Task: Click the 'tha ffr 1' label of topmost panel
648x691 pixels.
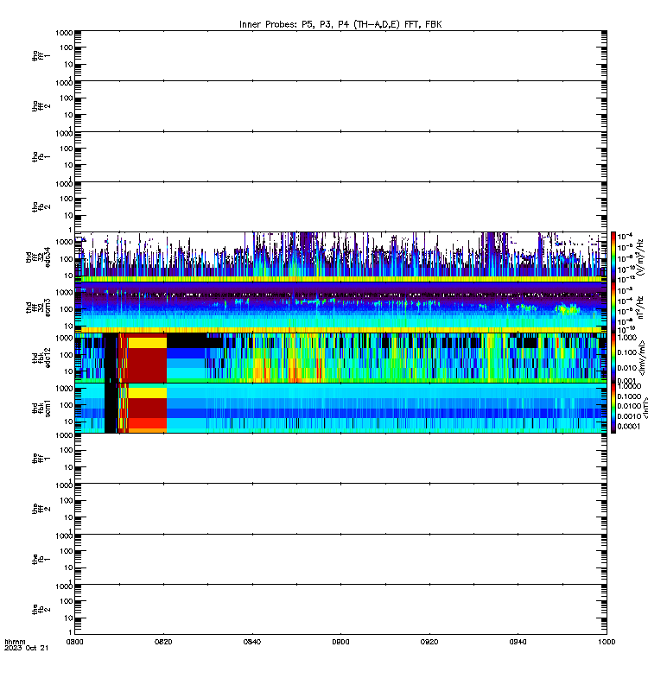Action: [41, 55]
